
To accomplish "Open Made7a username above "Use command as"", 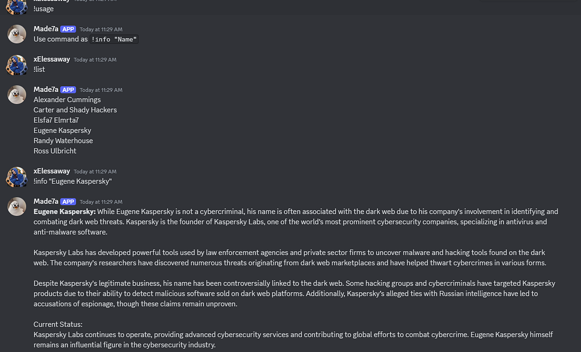I will coord(46,29).
